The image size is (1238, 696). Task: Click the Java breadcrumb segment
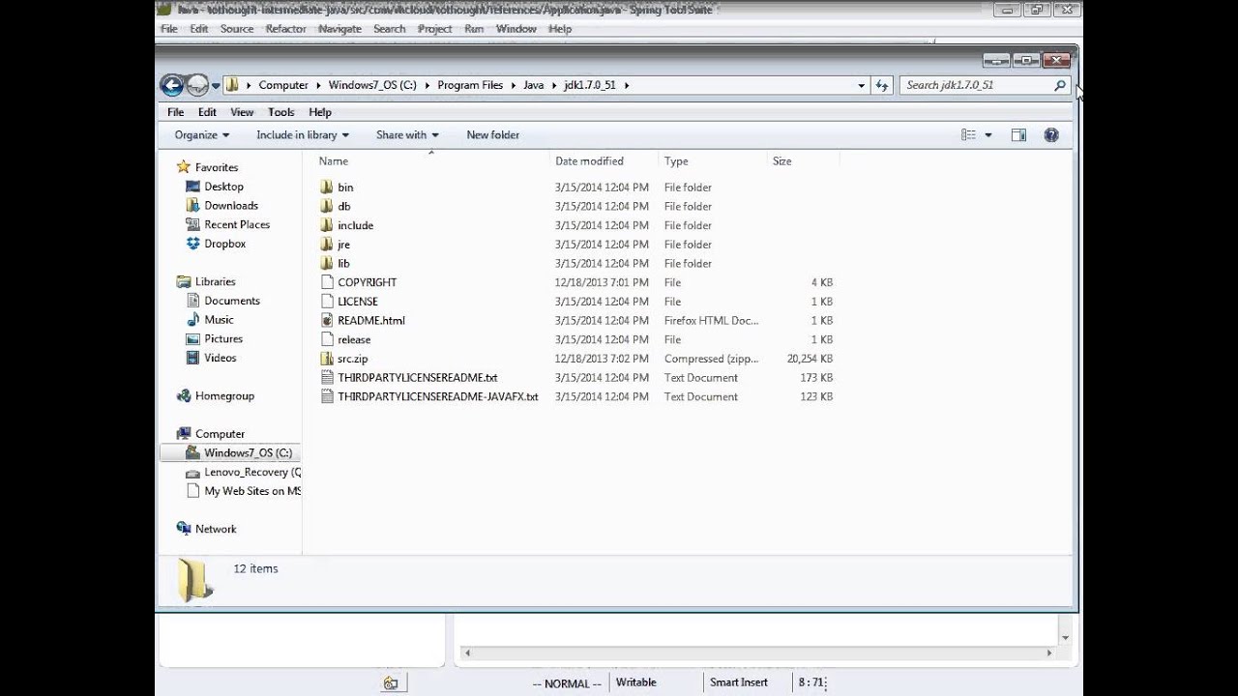point(534,85)
